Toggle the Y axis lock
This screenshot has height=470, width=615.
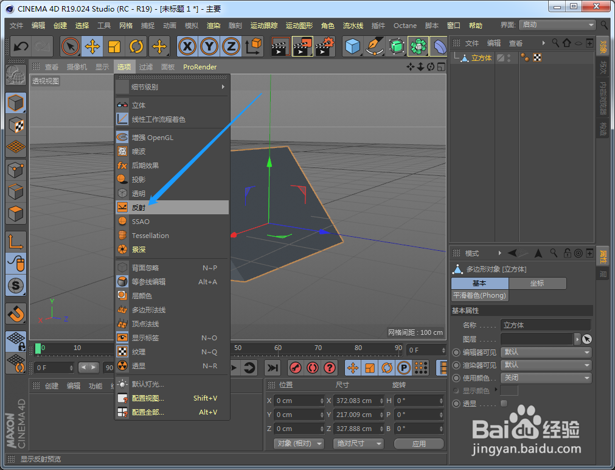[209, 46]
